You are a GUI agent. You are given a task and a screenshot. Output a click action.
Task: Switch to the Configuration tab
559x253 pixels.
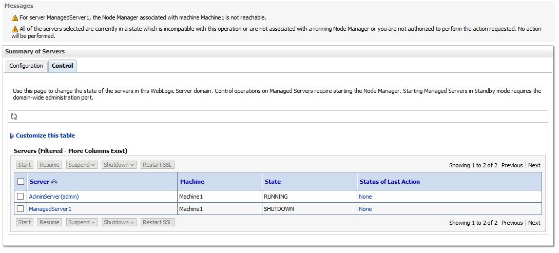click(x=26, y=66)
